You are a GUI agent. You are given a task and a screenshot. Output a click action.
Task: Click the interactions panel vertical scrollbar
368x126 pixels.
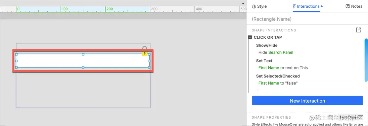pos(366,60)
